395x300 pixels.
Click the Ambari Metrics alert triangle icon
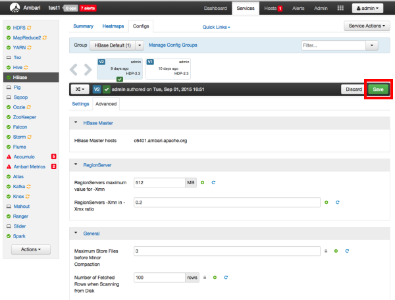[9, 166]
